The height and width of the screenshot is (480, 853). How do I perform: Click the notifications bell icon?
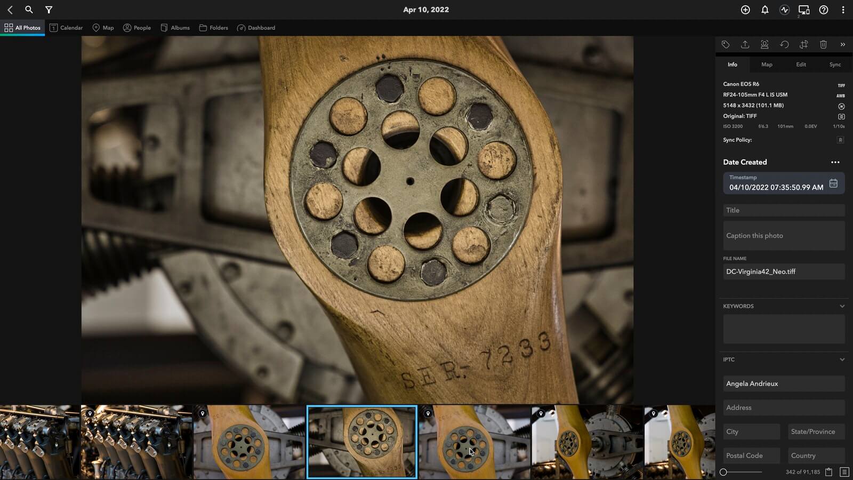pos(765,10)
